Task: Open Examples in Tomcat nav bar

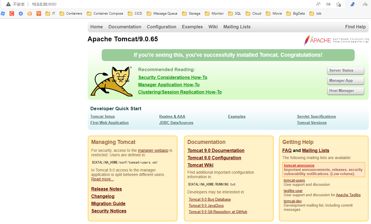Action: pyautogui.click(x=192, y=27)
